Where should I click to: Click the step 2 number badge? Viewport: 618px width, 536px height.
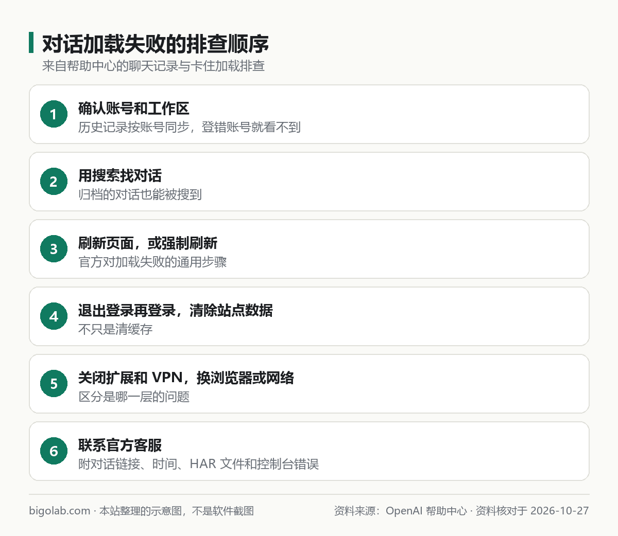(x=54, y=182)
